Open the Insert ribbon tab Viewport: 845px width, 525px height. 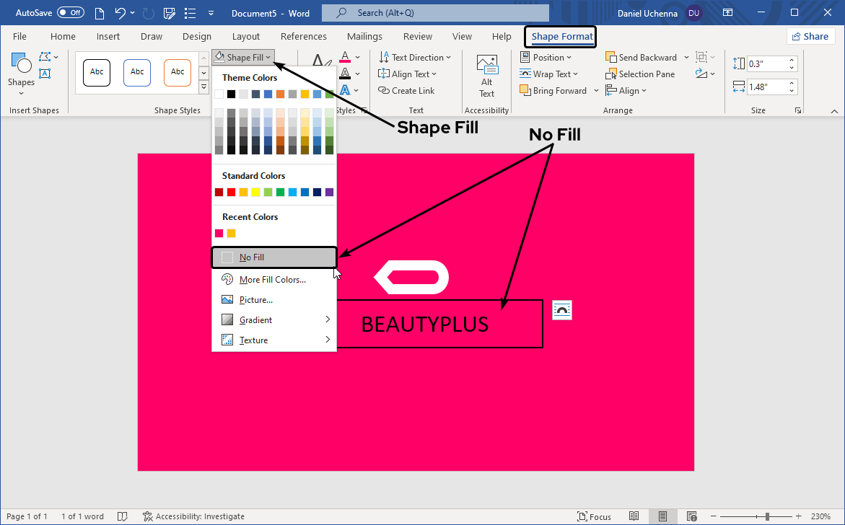pyautogui.click(x=108, y=37)
